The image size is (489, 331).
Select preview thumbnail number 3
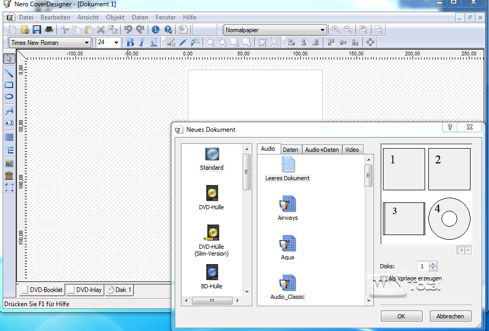(x=404, y=219)
